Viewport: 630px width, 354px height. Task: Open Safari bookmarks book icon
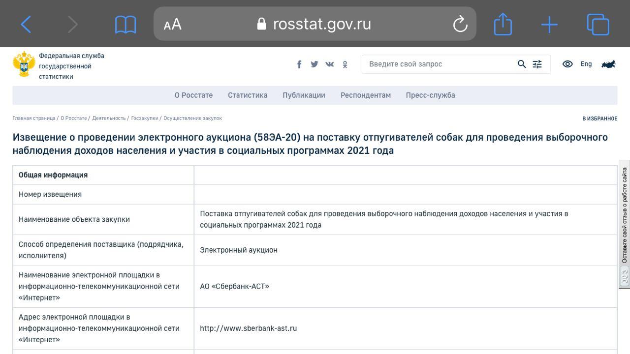point(126,24)
